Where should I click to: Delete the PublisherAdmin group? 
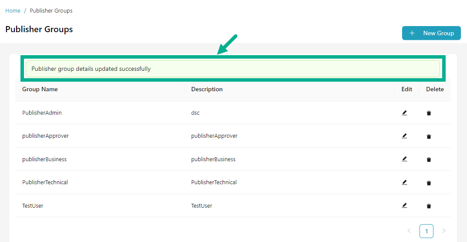click(x=429, y=113)
